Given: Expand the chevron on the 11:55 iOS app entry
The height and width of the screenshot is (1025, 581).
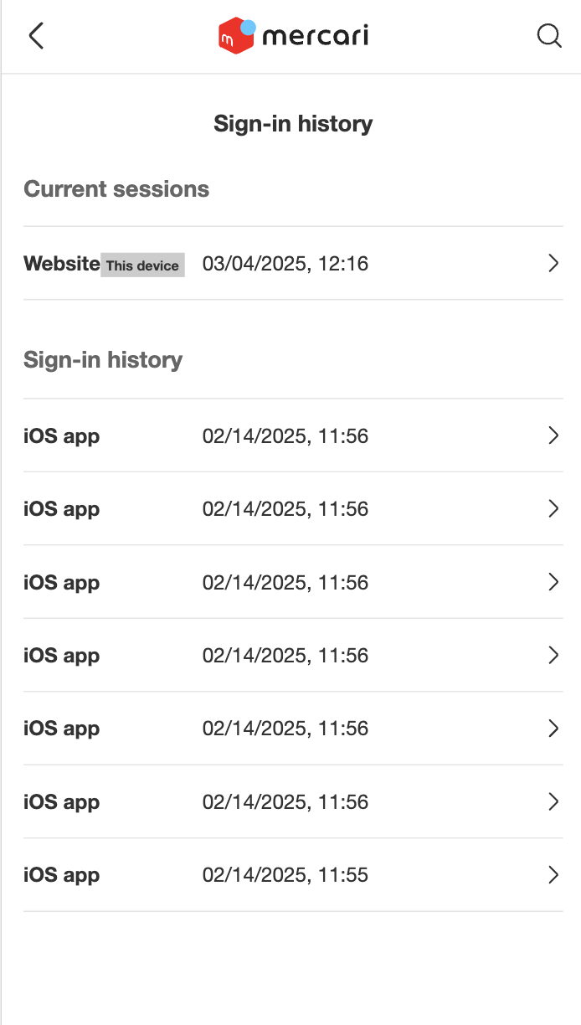Looking at the screenshot, I should pos(553,875).
